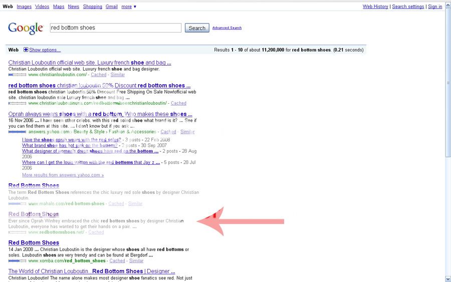Screen dimensions: 451x282
Task: Open 'The World of Christian Louboutin' result
Action: [92, 271]
